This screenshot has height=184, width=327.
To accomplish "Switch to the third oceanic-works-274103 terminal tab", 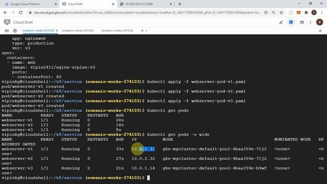I will click(117, 31).
